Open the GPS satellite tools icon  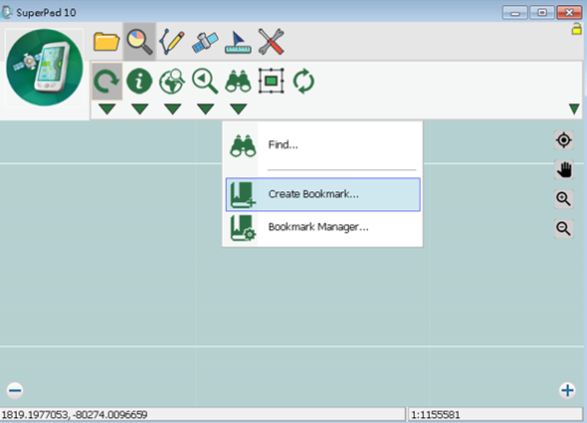(205, 42)
